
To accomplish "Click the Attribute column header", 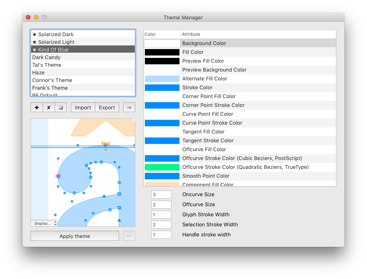I will click(x=258, y=34).
